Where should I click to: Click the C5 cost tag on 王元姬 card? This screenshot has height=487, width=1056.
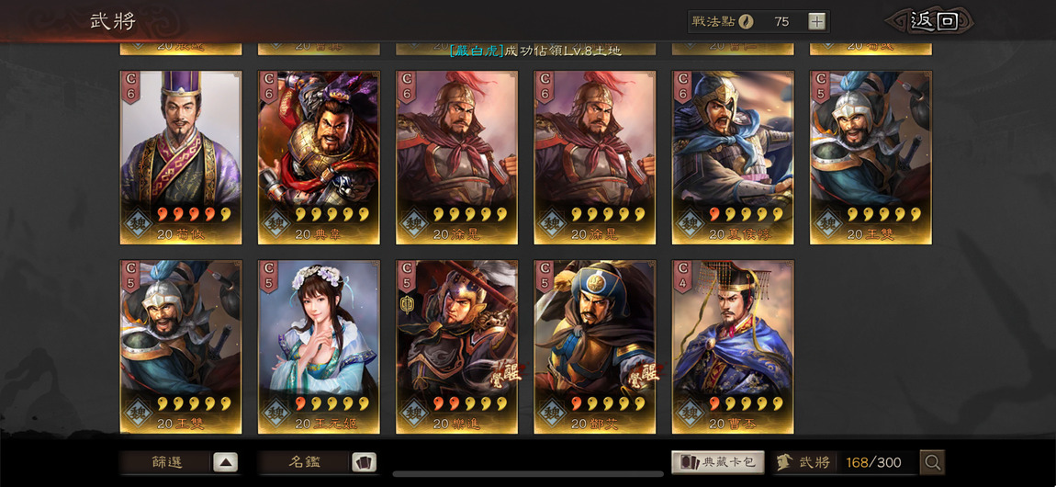pyautogui.click(x=268, y=277)
